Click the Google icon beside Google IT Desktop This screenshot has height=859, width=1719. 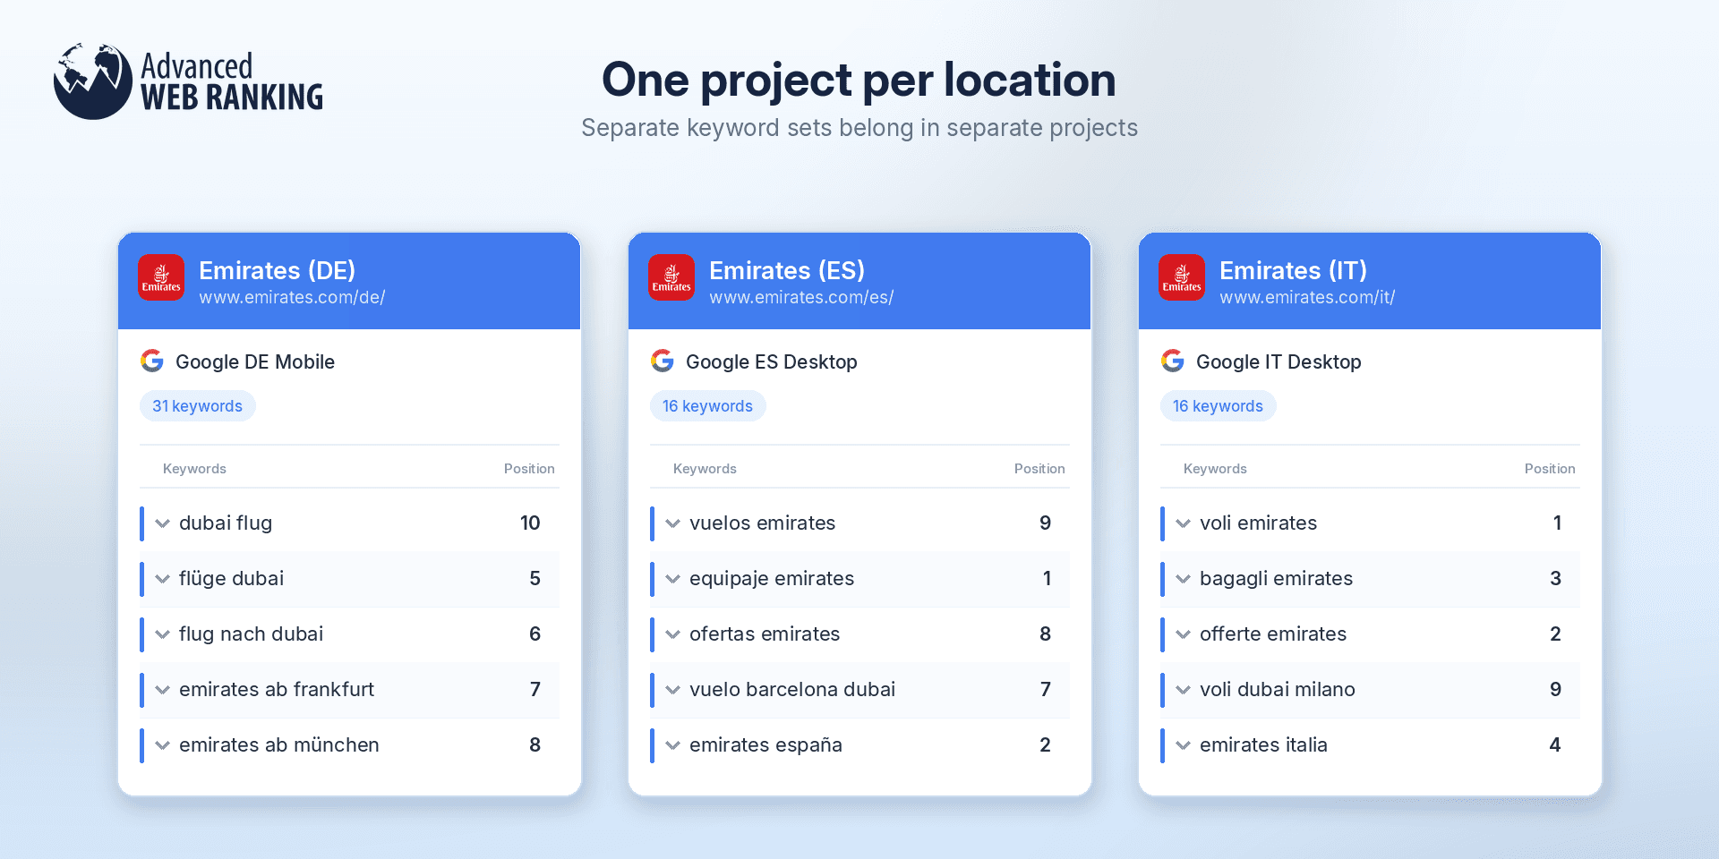1173,361
